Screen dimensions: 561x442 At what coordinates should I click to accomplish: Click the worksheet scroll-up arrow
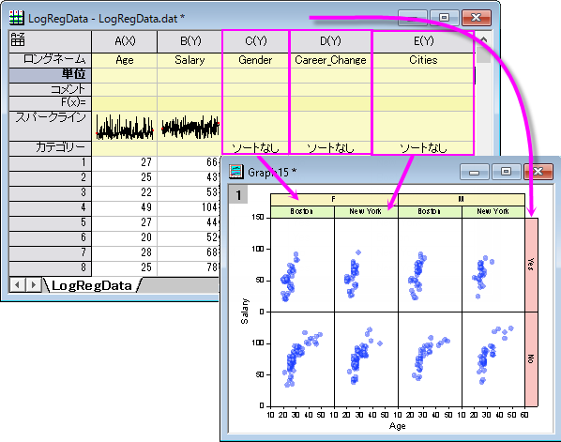pyautogui.click(x=484, y=40)
